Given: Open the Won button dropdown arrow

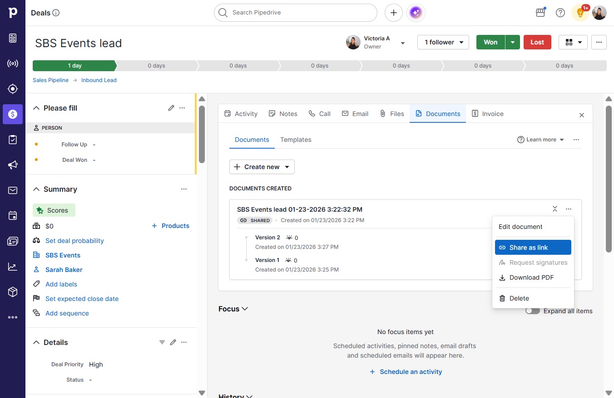Looking at the screenshot, I should 513,42.
